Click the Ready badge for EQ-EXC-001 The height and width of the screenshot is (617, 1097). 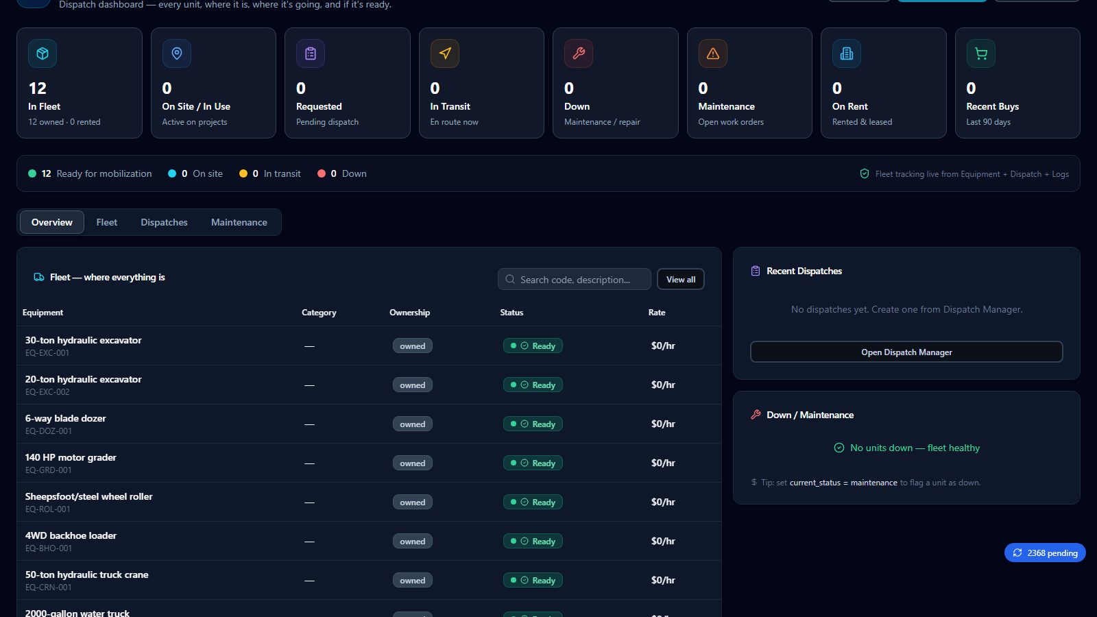tap(533, 346)
